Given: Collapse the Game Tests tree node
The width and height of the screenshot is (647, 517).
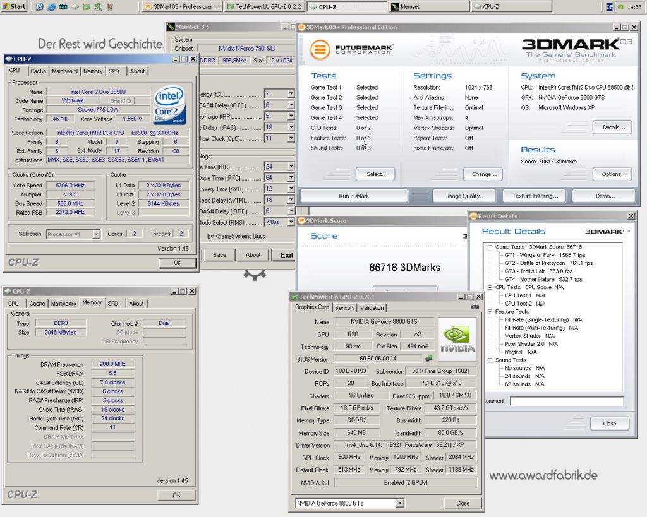Looking at the screenshot, I should pos(490,247).
